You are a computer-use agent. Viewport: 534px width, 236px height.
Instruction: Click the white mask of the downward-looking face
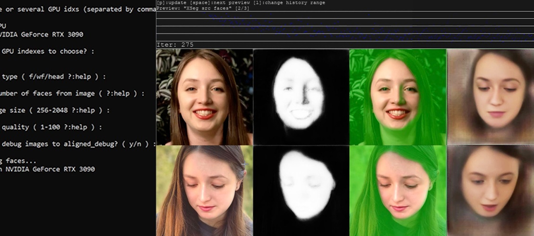coord(301,190)
